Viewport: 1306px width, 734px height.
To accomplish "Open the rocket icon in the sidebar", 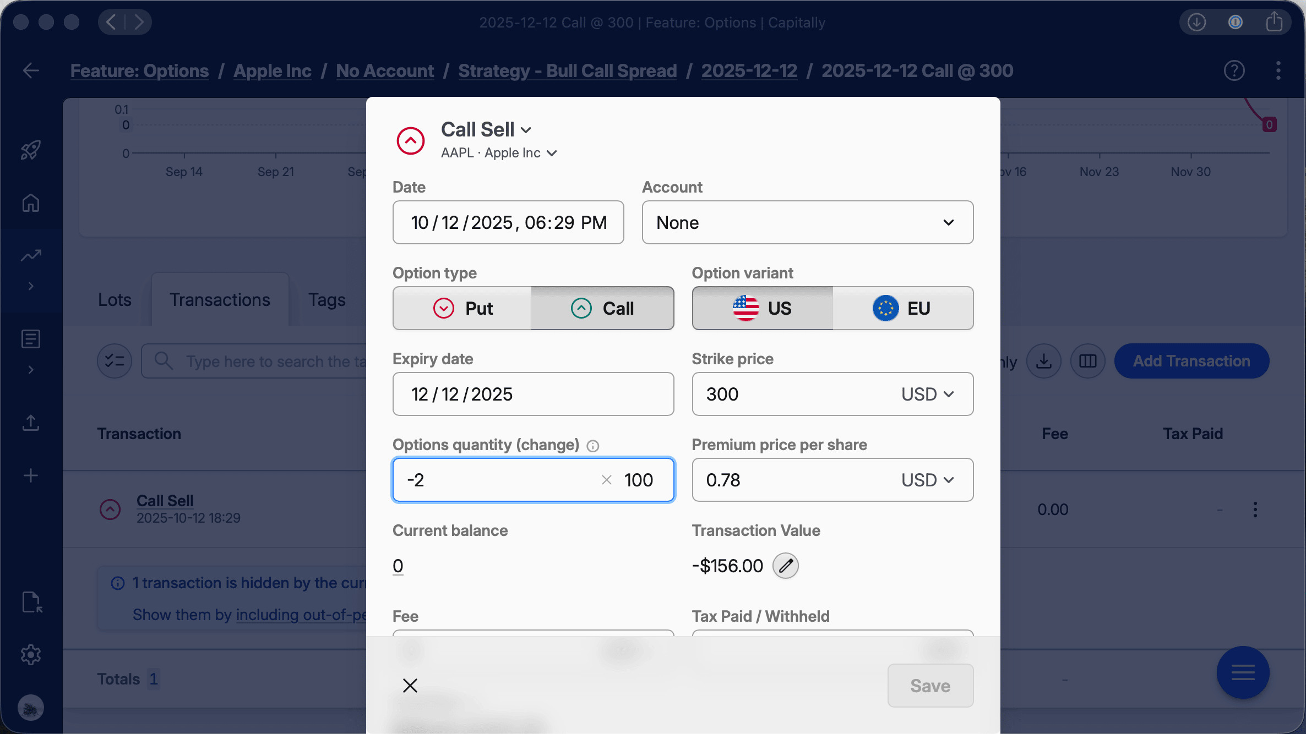I will (x=31, y=150).
